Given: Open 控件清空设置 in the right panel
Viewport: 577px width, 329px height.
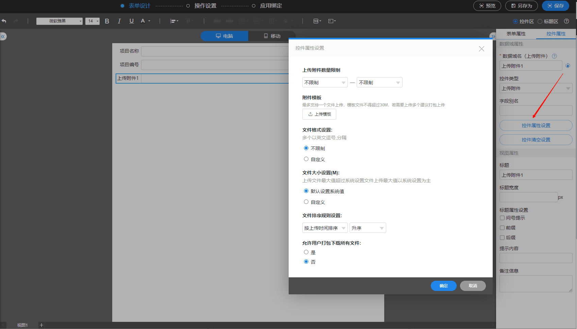Looking at the screenshot, I should click(536, 140).
